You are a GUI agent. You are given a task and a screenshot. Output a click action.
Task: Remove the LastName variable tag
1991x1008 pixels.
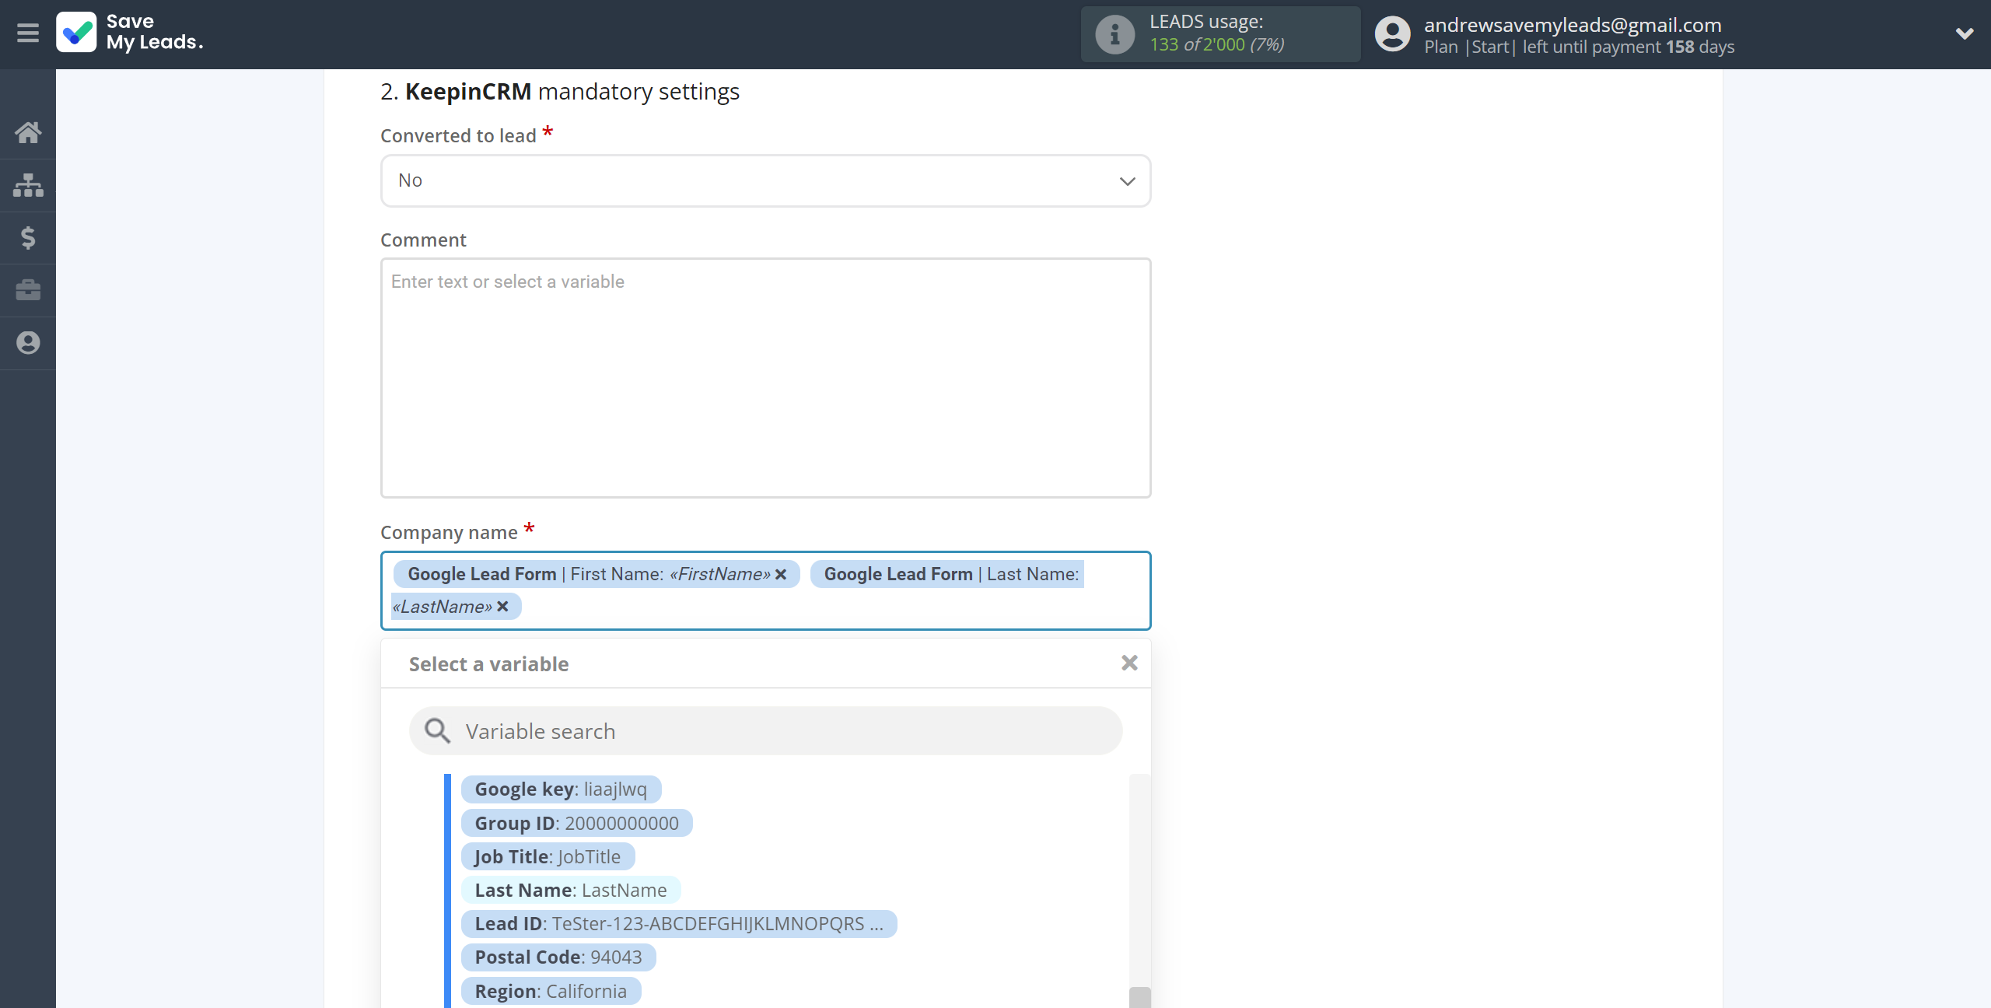[502, 607]
